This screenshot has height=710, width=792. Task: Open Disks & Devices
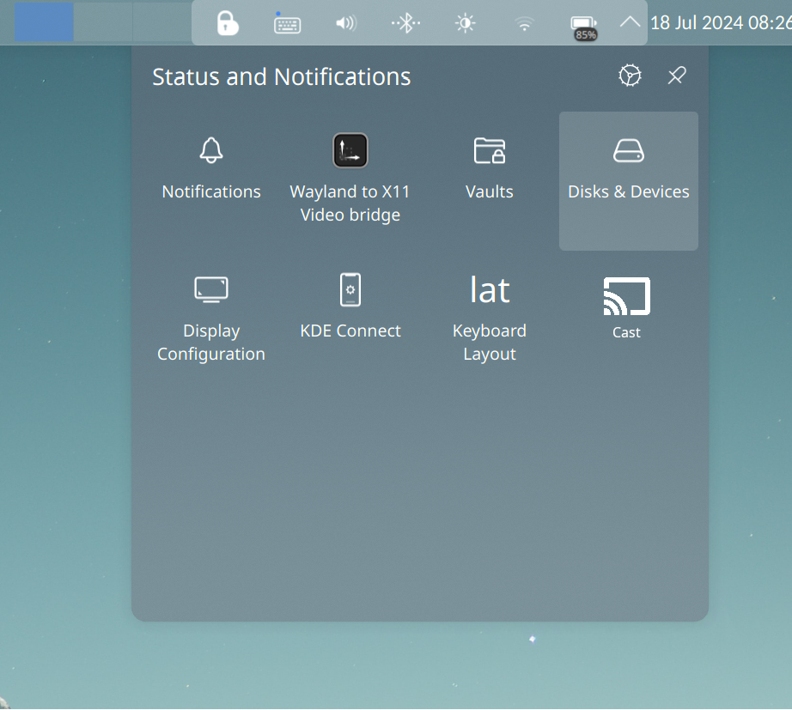pos(628,181)
